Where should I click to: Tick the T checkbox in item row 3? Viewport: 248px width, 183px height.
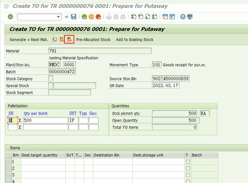(188, 175)
